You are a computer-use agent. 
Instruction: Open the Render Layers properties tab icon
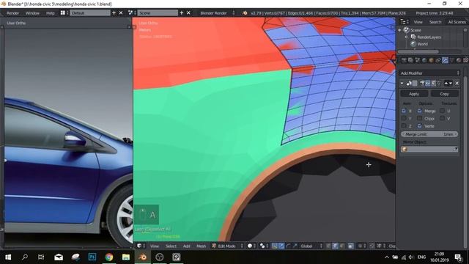tap(410, 60)
